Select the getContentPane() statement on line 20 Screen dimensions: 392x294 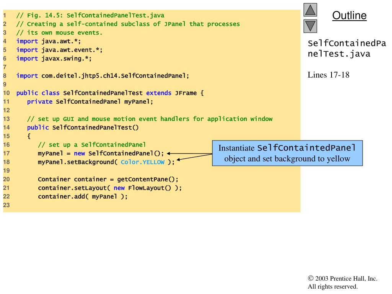click(x=108, y=179)
